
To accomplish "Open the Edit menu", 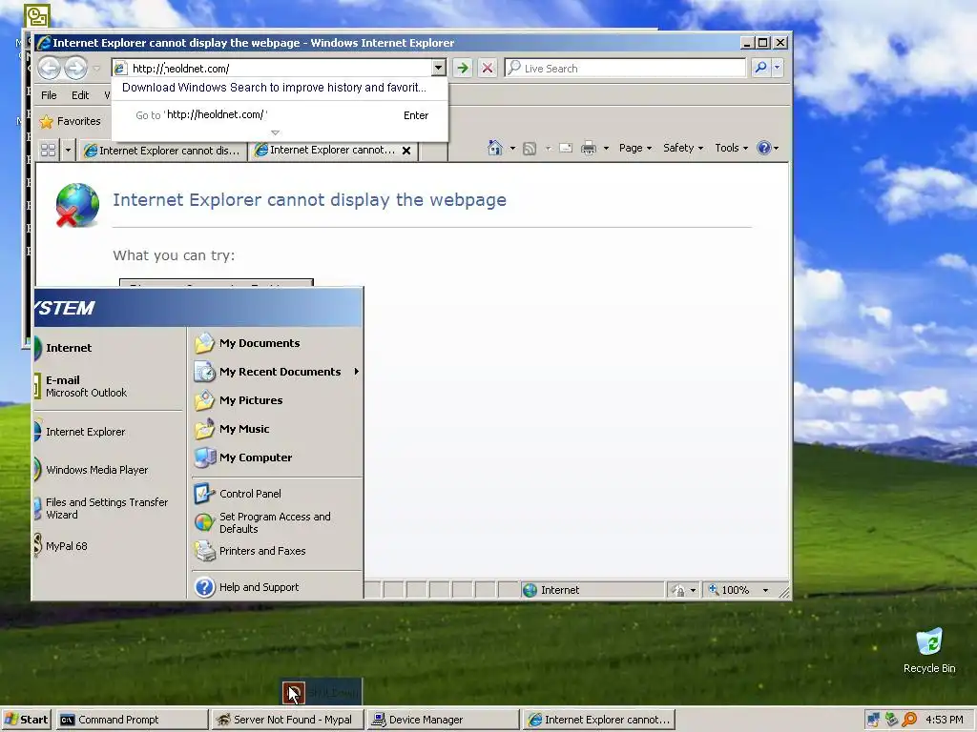I will click(80, 95).
